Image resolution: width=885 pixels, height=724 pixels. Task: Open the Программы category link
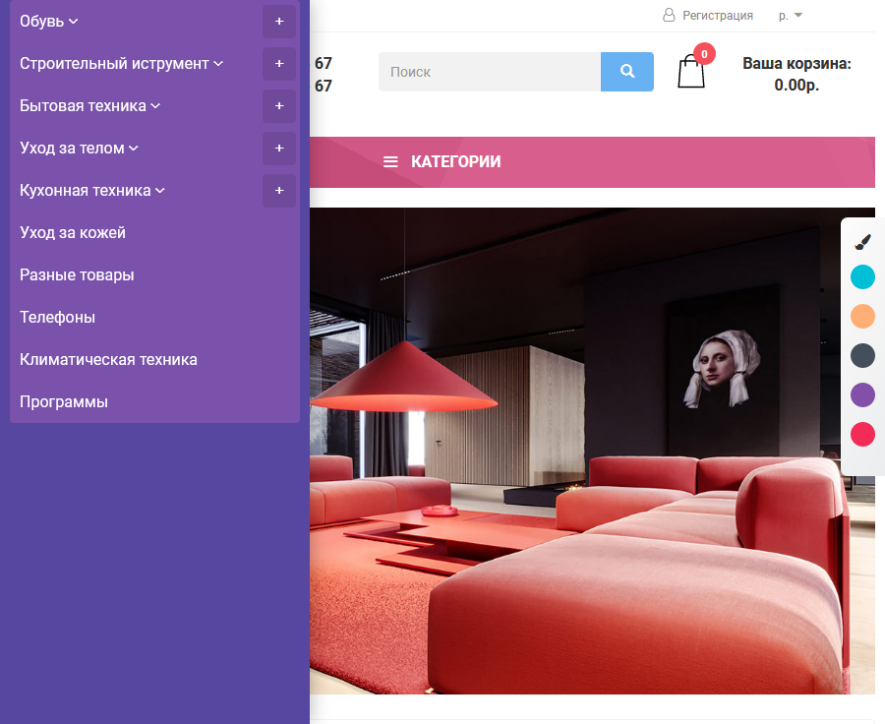64,402
